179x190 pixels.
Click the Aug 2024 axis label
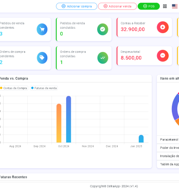click(x=15, y=146)
